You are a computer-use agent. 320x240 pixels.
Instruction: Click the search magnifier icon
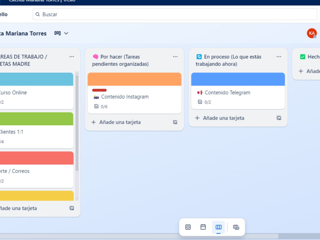tap(37, 14)
